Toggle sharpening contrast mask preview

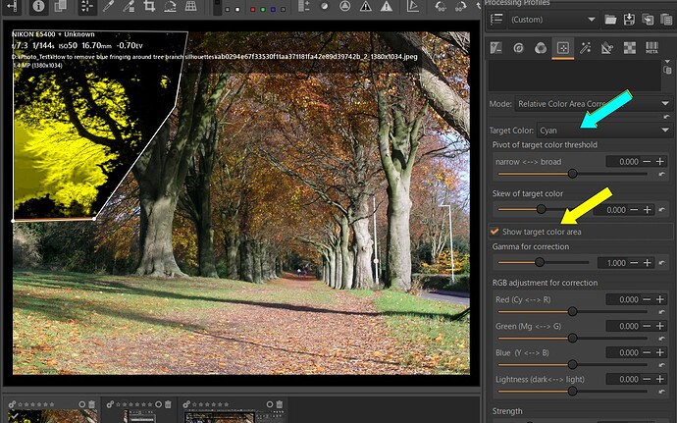pos(324,6)
